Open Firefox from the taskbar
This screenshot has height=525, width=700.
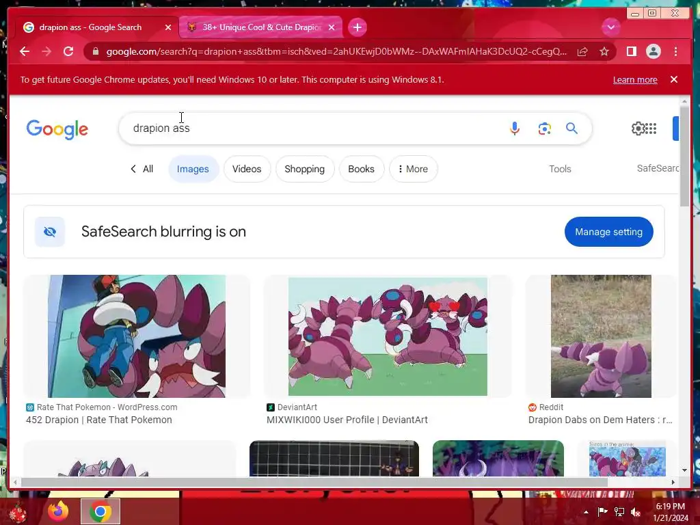tap(59, 511)
